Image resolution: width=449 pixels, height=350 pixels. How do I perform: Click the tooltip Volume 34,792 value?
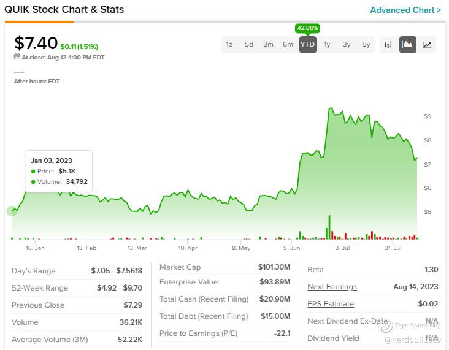point(77,181)
